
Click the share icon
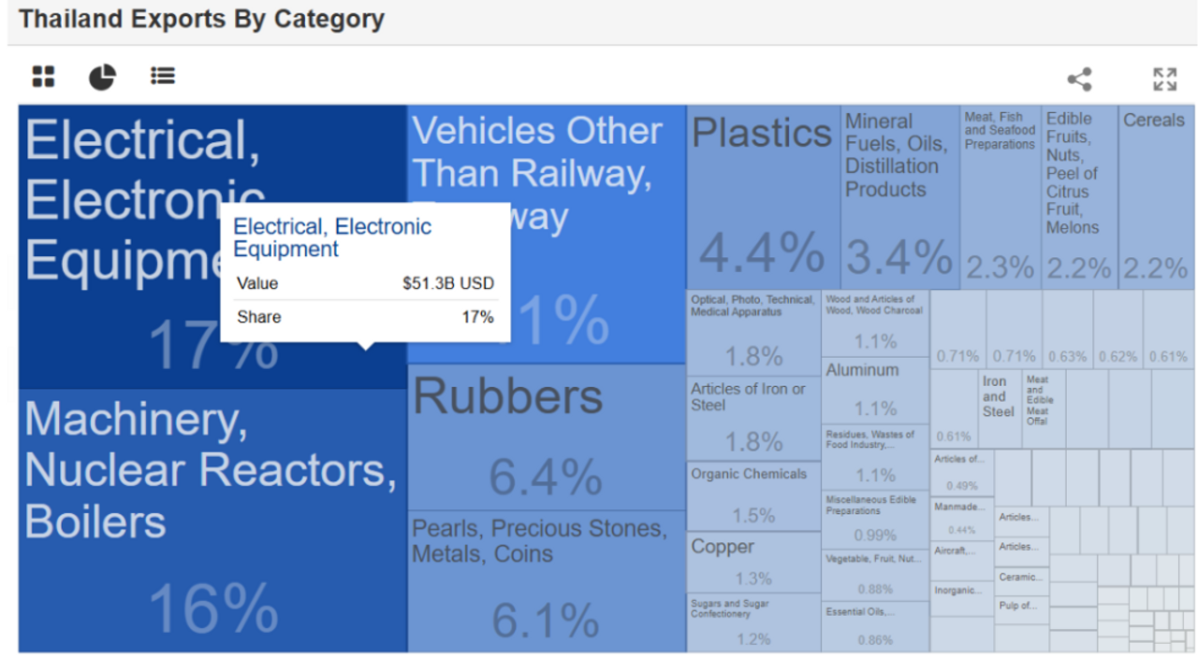pos(1079,79)
